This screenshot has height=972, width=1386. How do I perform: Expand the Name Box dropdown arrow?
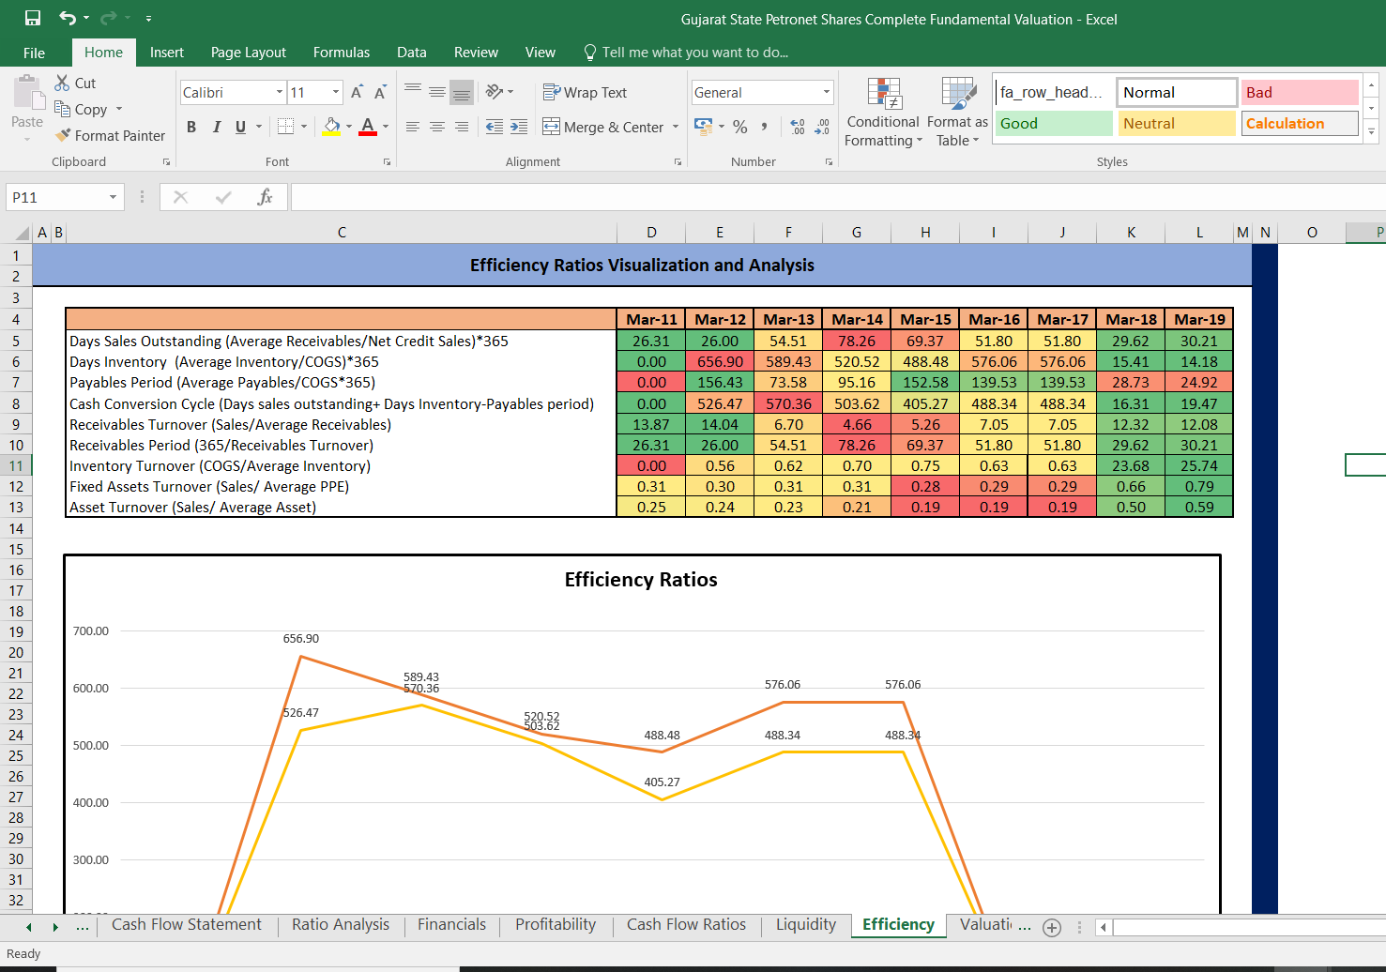point(113,197)
